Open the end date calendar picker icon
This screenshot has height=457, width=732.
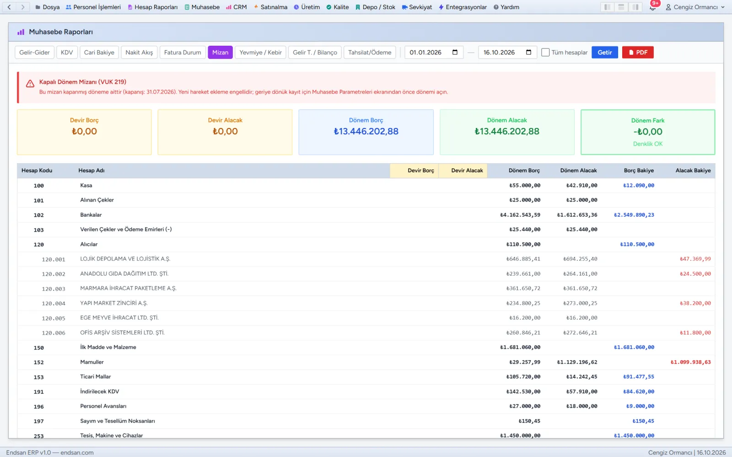tap(528, 52)
